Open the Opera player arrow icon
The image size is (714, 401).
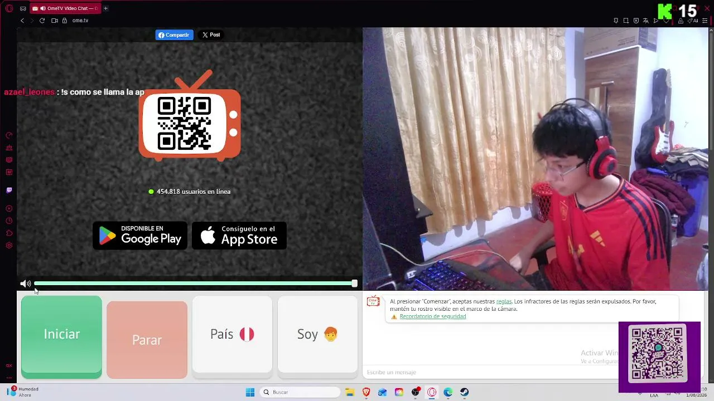click(x=656, y=21)
